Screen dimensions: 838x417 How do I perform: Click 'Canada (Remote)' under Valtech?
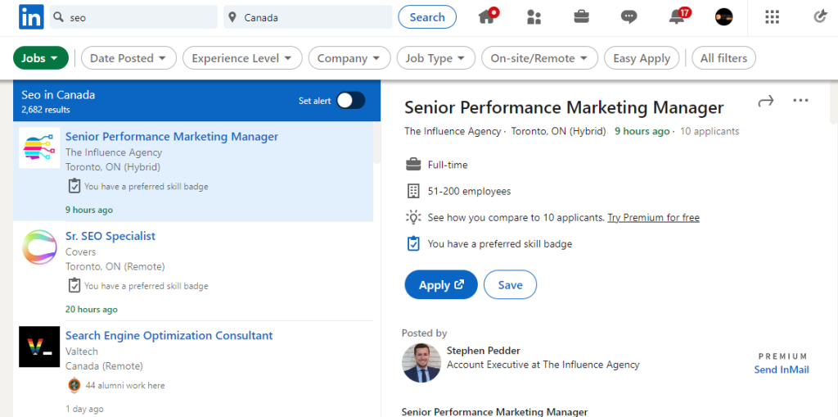pos(104,366)
